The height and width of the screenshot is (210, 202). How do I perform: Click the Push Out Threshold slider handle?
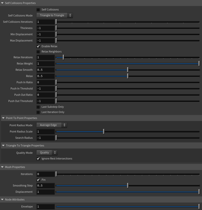(x=56, y=101)
